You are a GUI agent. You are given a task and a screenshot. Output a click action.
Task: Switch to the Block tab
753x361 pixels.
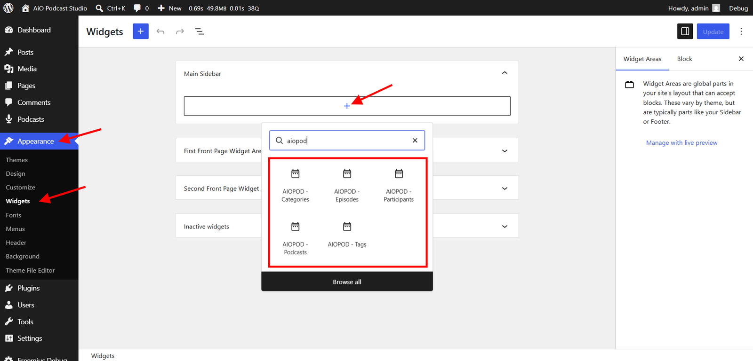click(685, 59)
